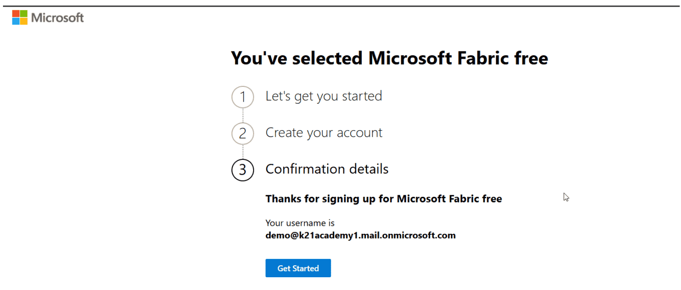Screen dimensions: 681x290
Task: Click the "You've selected Microsoft Fabric free" heading
Action: [389, 58]
